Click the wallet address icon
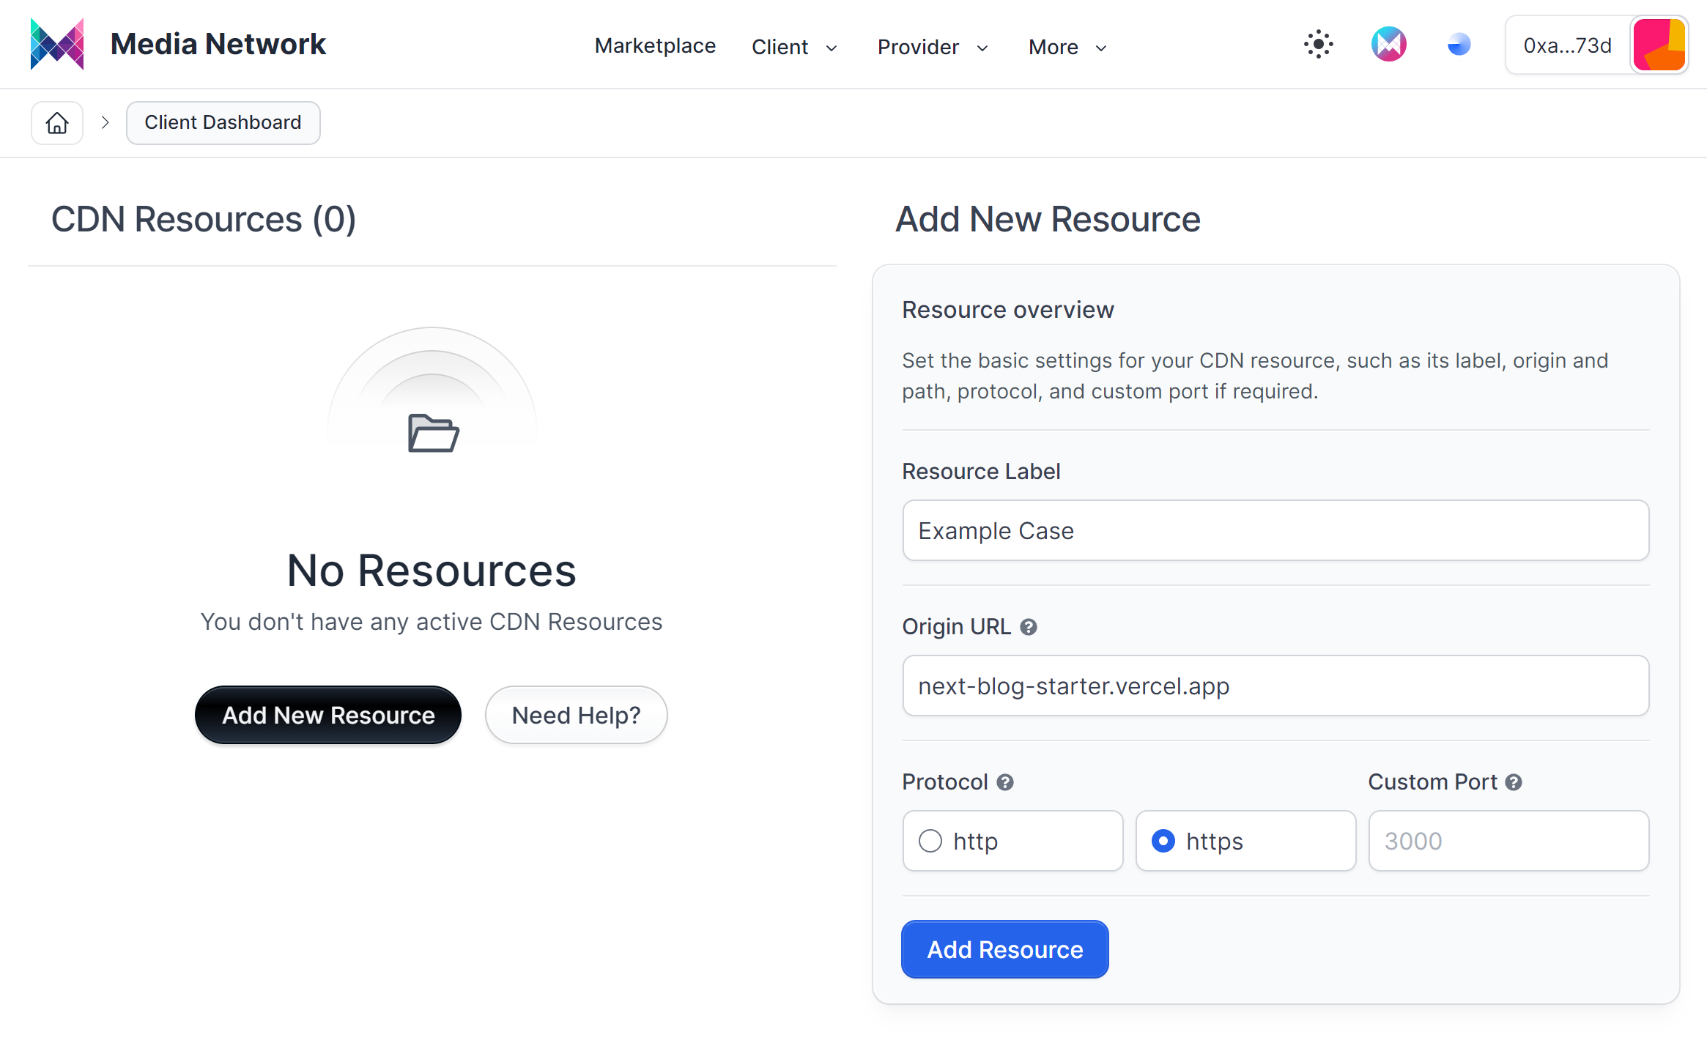The image size is (1707, 1062). click(1661, 45)
